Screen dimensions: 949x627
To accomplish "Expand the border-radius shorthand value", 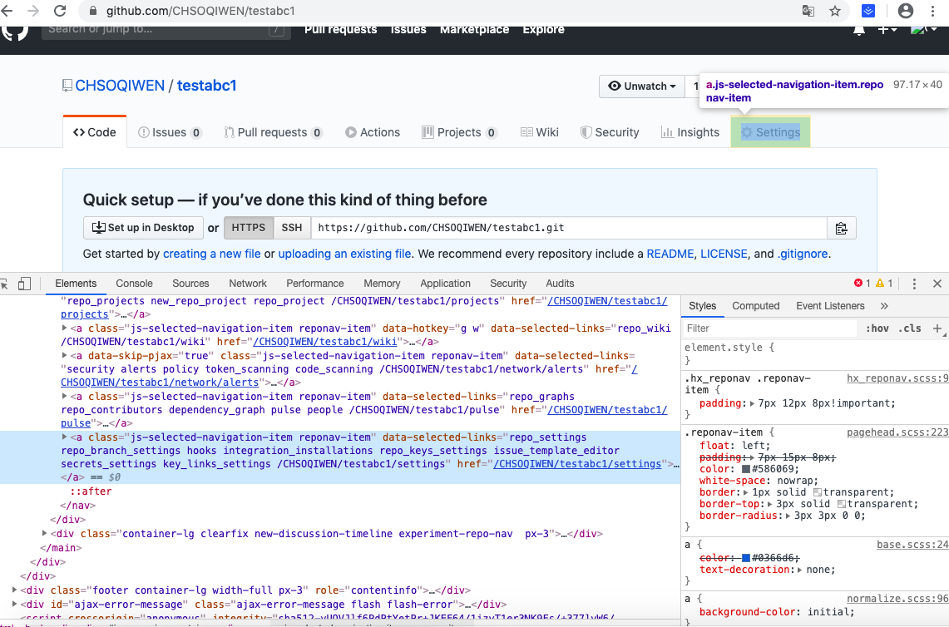I will click(x=788, y=516).
